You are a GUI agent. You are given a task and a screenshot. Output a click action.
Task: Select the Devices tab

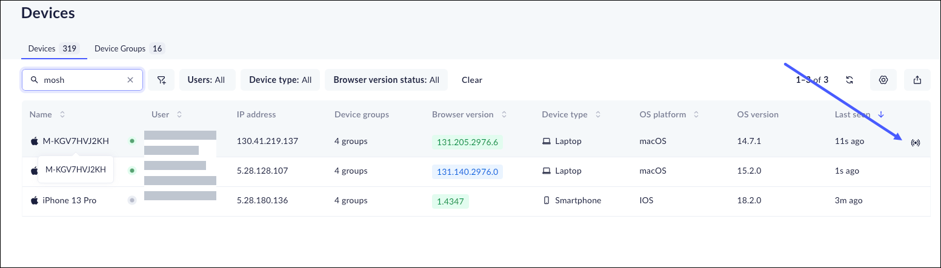53,48
